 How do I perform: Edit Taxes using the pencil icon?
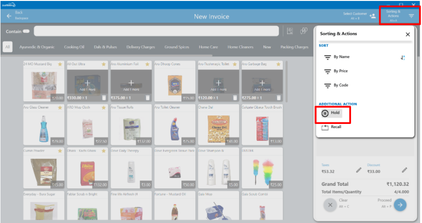[x=359, y=170]
